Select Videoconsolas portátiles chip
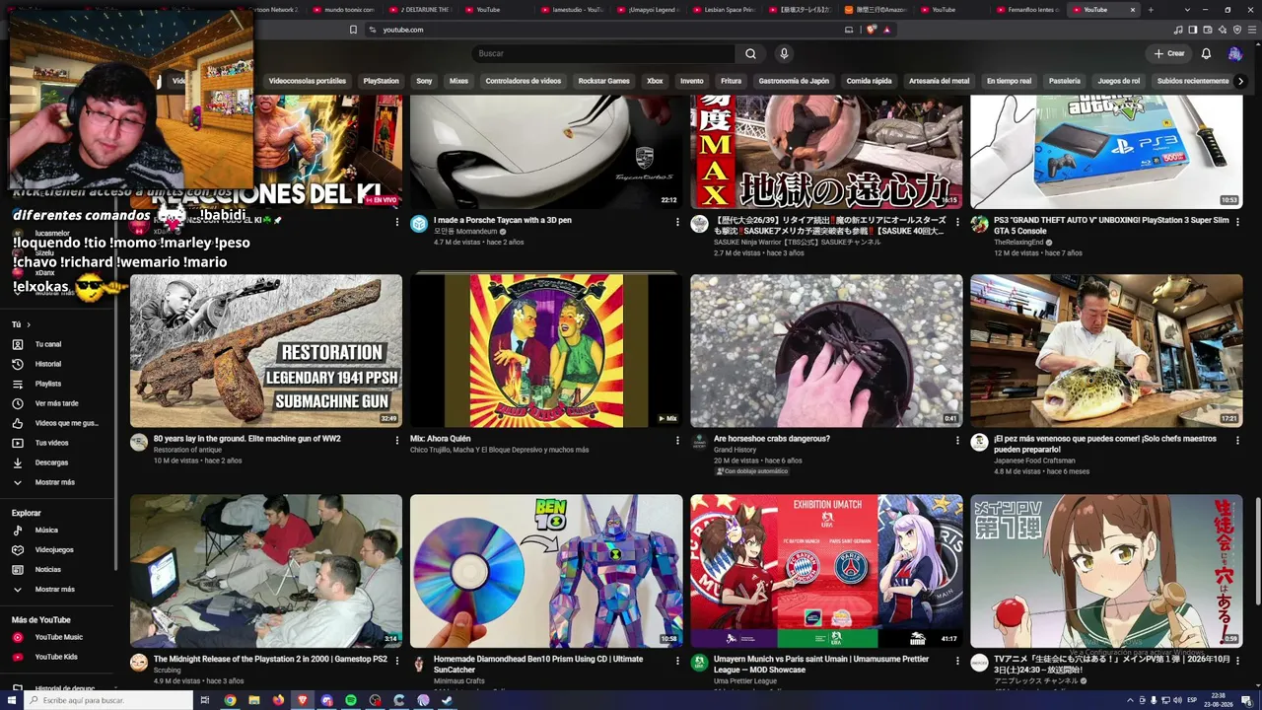The height and width of the screenshot is (710, 1262). 307,81
